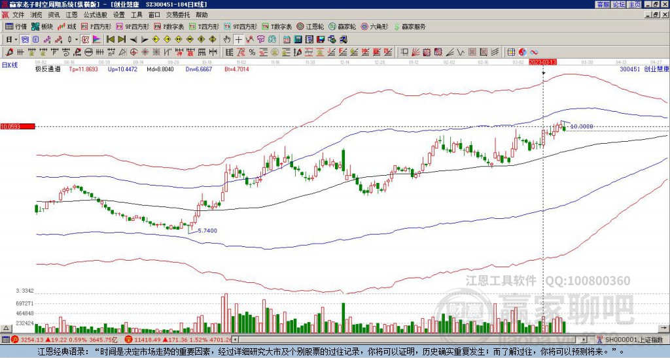Open the 9T四方形 tool
Image resolution: width=670 pixels, height=358 pixels.
[241, 26]
